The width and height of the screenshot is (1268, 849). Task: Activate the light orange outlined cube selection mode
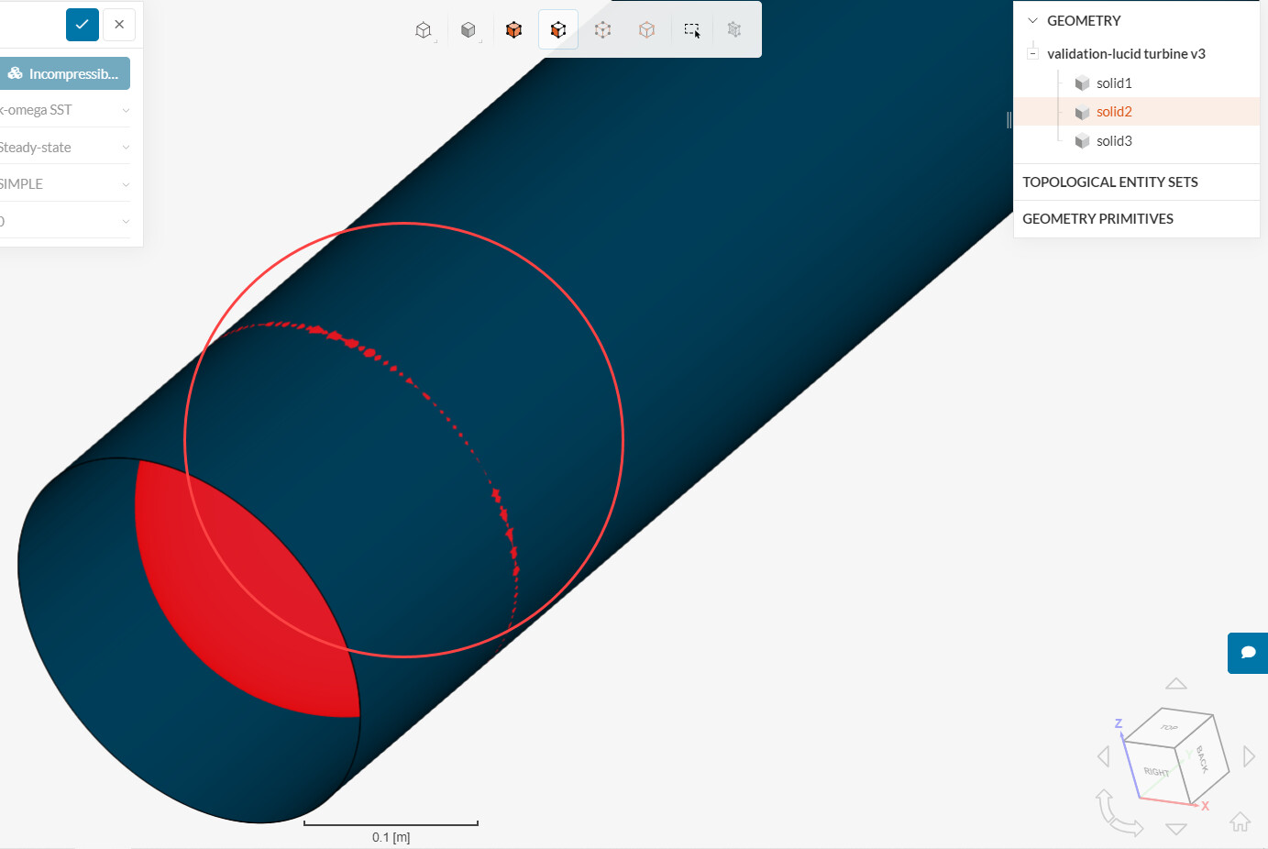click(x=647, y=30)
